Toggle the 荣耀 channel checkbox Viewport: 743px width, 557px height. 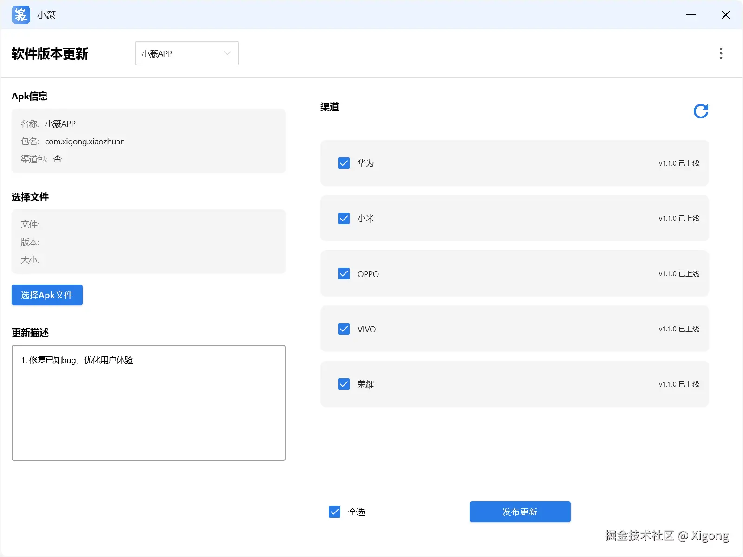click(344, 384)
